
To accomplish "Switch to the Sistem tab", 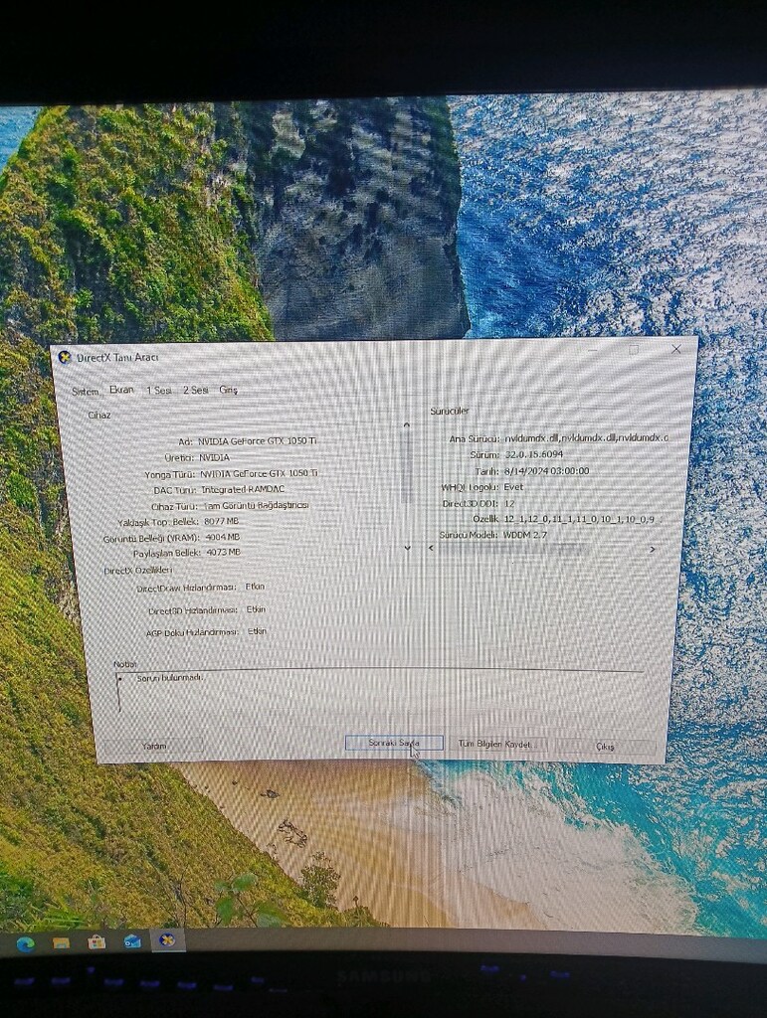I will click(x=86, y=392).
